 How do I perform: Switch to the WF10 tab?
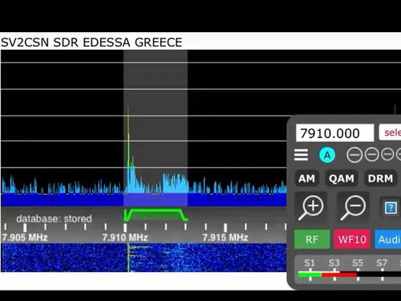click(x=352, y=239)
